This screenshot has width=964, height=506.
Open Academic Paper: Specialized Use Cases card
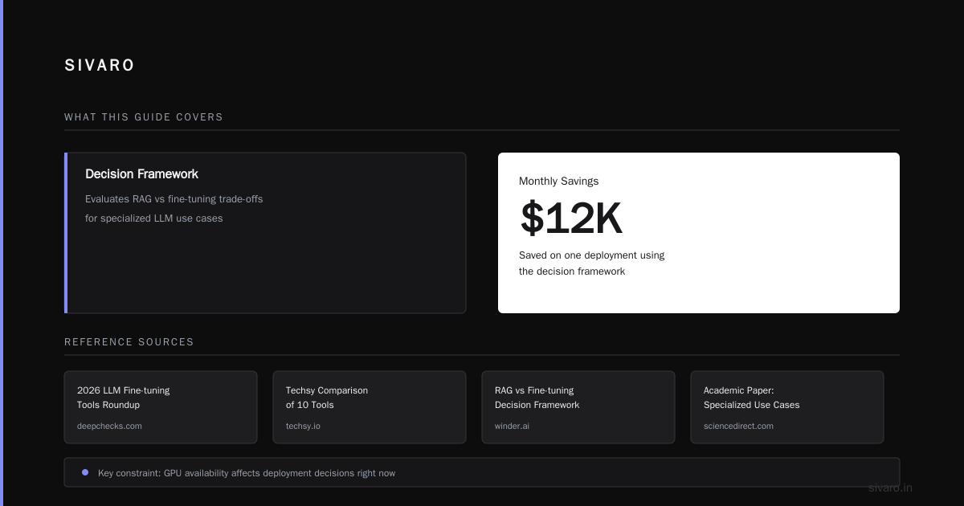click(x=787, y=407)
